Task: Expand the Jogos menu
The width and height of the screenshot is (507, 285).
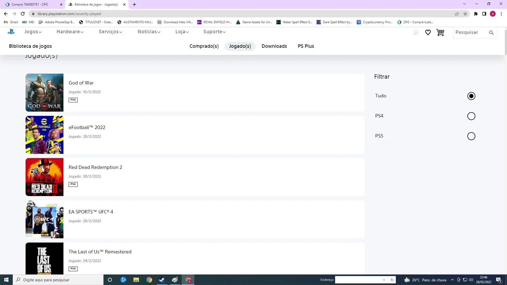Action: pyautogui.click(x=33, y=32)
